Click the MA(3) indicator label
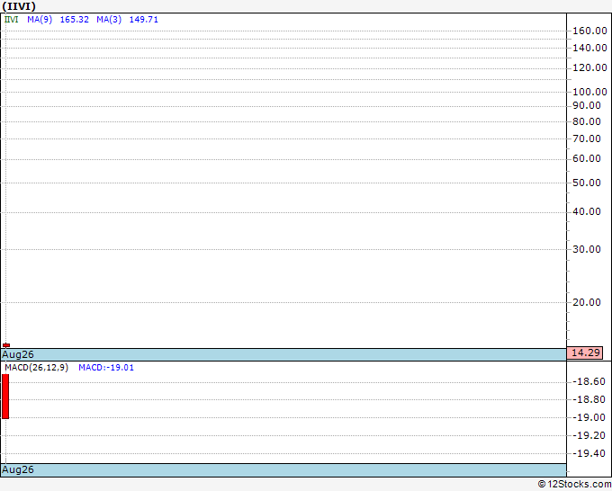This screenshot has height=491, width=612. click(109, 20)
